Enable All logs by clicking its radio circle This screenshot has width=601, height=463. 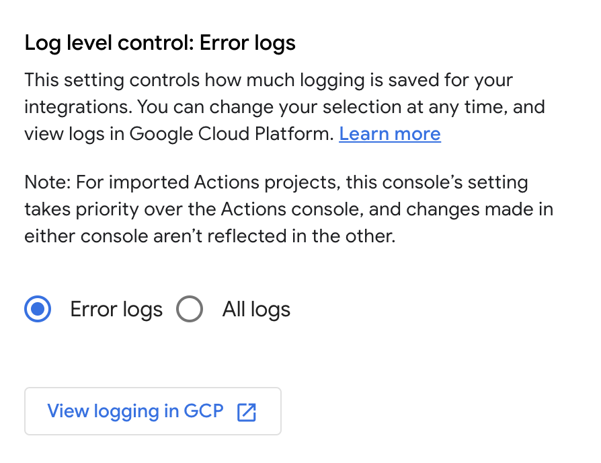click(190, 309)
